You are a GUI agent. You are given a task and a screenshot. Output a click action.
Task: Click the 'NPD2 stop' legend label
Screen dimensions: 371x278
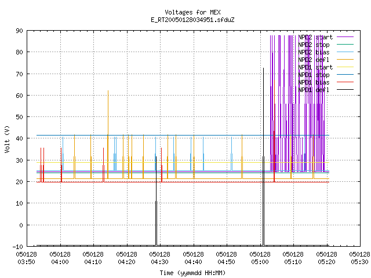click(314, 45)
